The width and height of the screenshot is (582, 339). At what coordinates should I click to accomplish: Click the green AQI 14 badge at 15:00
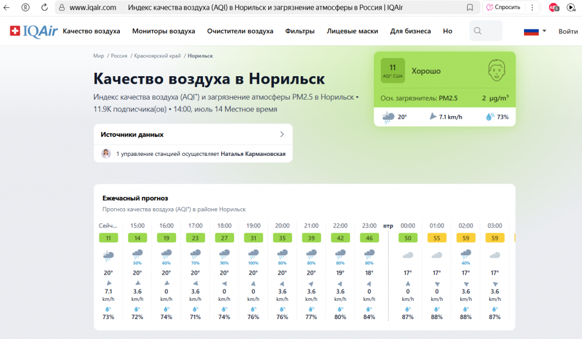point(138,238)
